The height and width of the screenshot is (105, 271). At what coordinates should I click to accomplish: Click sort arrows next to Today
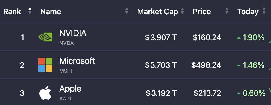click(x=264, y=11)
